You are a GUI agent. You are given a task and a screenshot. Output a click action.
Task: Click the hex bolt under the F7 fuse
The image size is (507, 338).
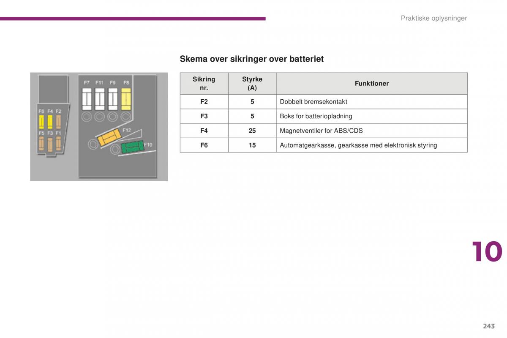(x=87, y=117)
